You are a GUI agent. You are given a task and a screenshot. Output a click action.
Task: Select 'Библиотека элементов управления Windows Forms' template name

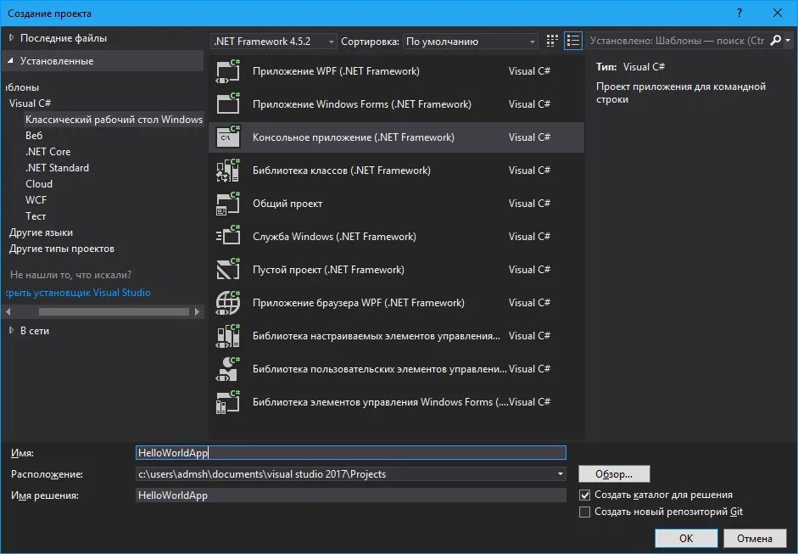click(x=380, y=402)
